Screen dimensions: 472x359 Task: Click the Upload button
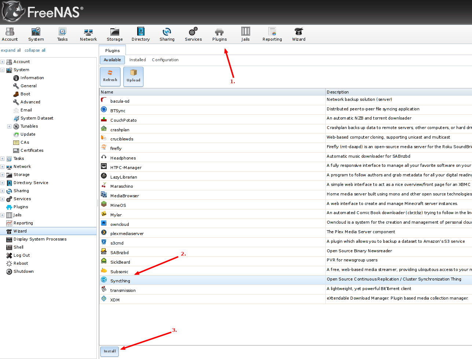pos(133,76)
